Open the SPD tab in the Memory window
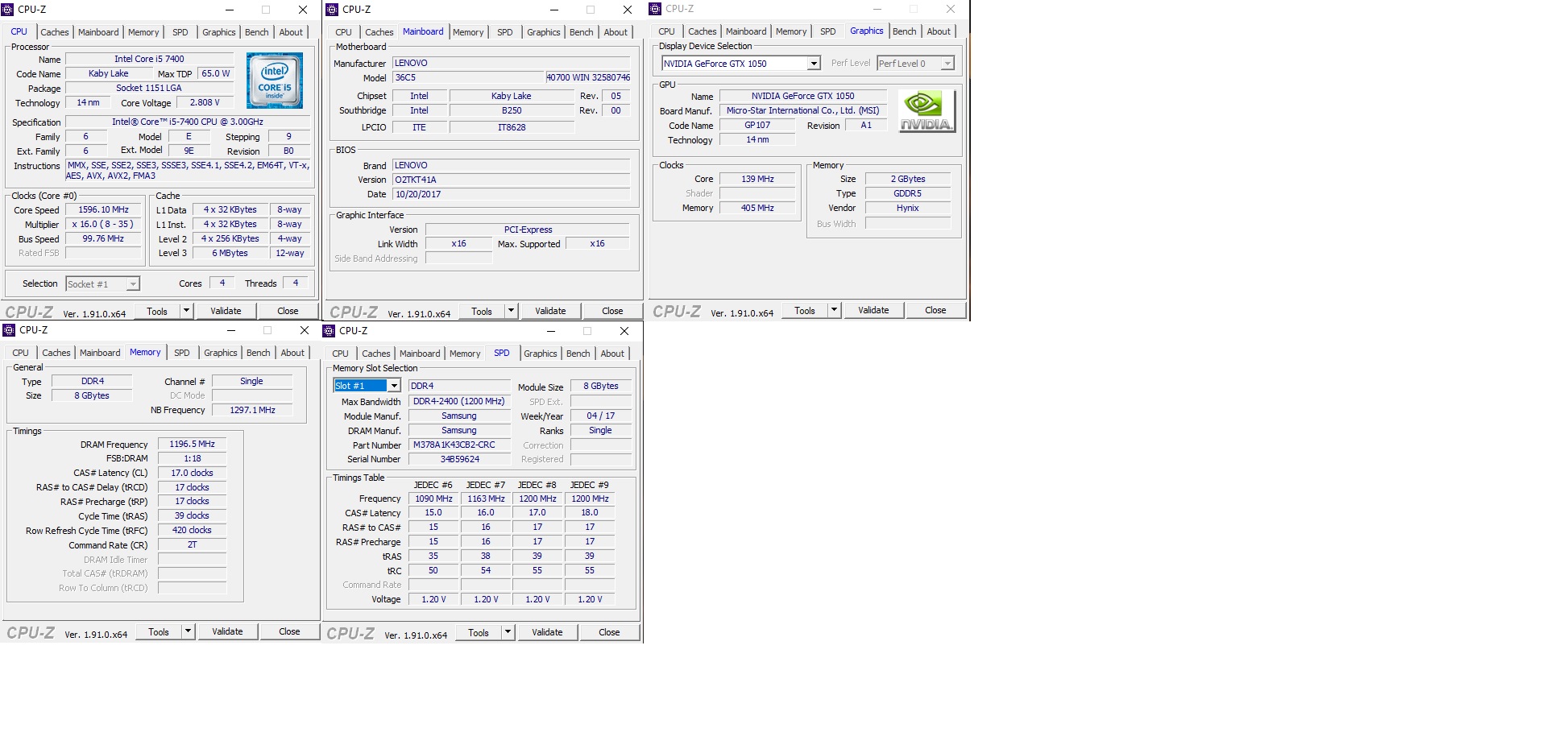This screenshot has width=1542, height=753. [x=182, y=353]
